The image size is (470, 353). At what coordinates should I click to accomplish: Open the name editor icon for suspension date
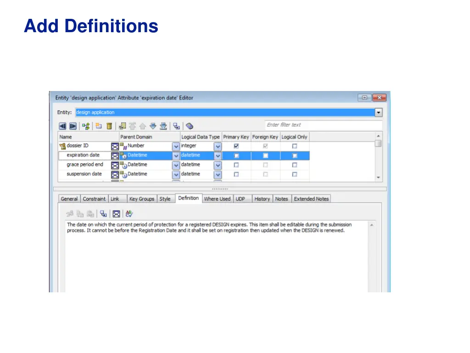(115, 174)
